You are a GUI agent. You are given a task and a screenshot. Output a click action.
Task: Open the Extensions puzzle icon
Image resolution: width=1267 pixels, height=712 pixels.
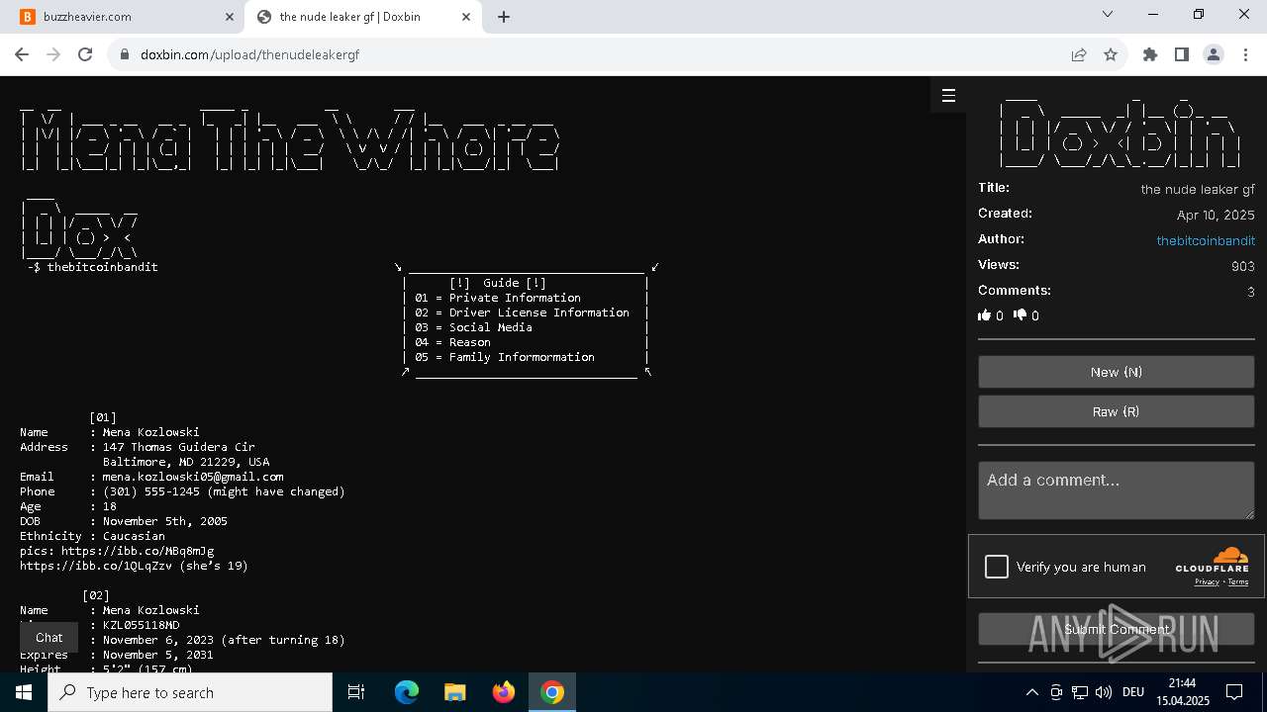(1150, 54)
